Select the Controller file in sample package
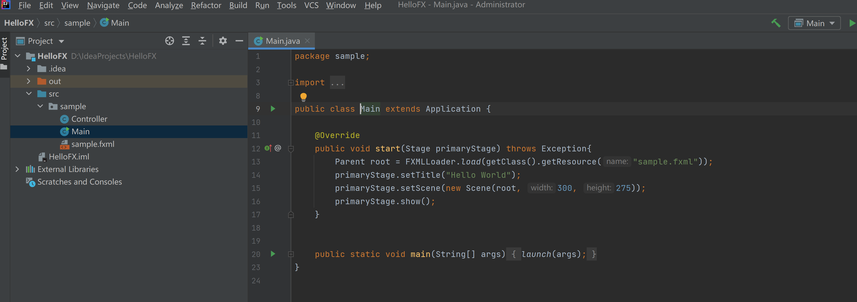This screenshot has height=302, width=857. pos(90,119)
